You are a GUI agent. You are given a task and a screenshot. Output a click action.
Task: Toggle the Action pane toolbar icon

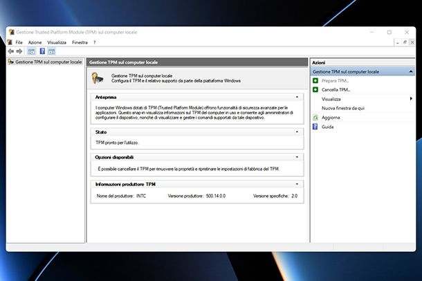tap(52, 51)
